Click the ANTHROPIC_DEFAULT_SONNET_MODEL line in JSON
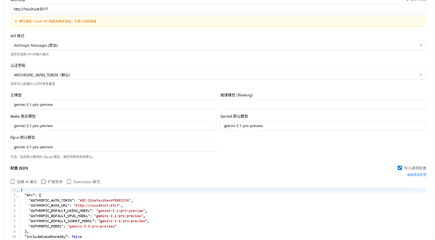 [89, 221]
